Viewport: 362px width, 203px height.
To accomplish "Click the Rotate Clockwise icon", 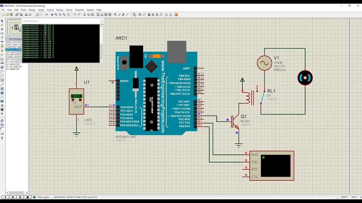I will (2, 121).
